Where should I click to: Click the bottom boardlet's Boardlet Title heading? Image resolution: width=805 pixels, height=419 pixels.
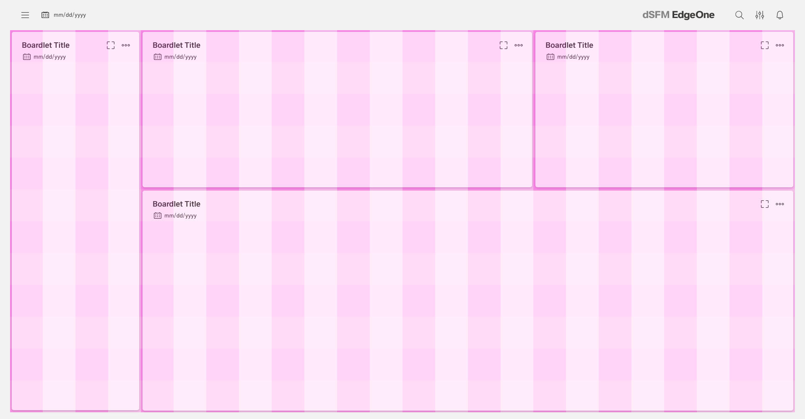click(177, 204)
